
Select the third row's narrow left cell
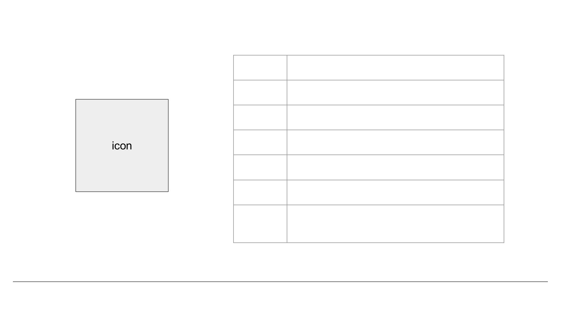(260, 117)
